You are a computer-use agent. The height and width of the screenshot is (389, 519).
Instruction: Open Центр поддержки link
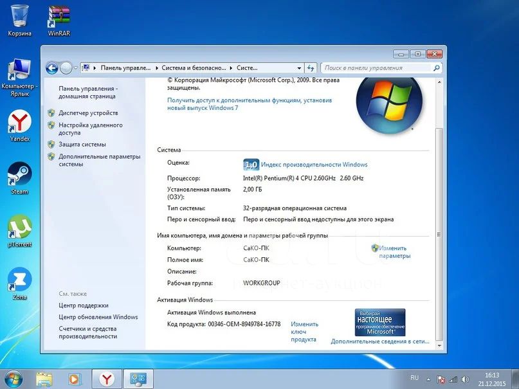(84, 305)
